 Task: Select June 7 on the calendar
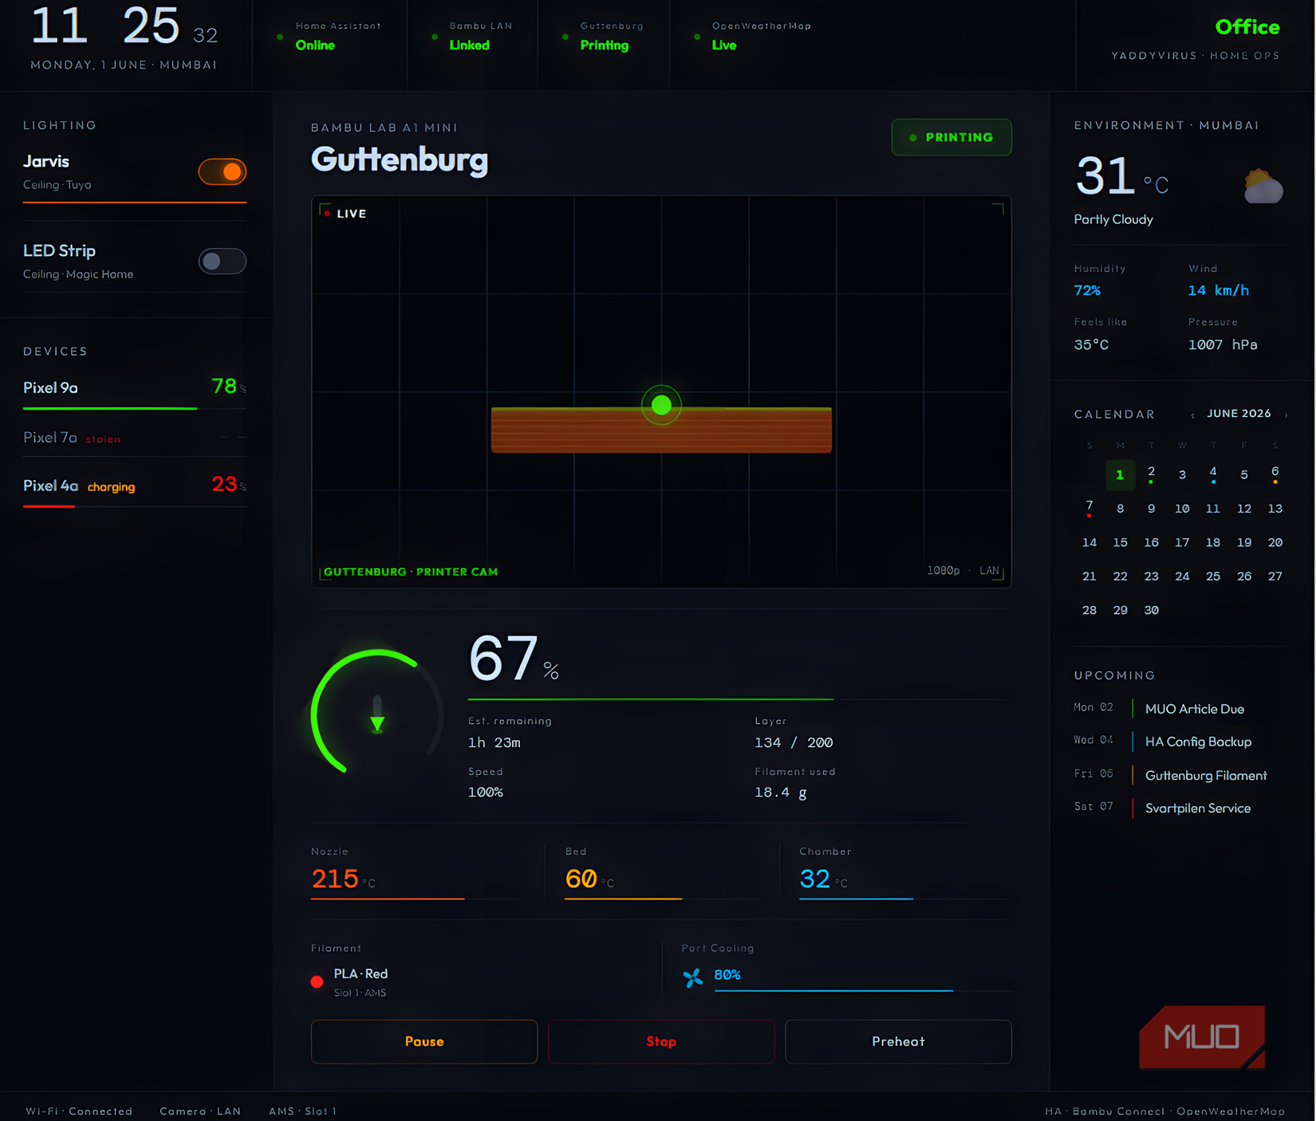click(x=1089, y=507)
